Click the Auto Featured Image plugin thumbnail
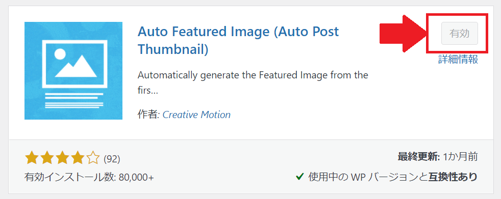The height and width of the screenshot is (199, 501). [73, 71]
